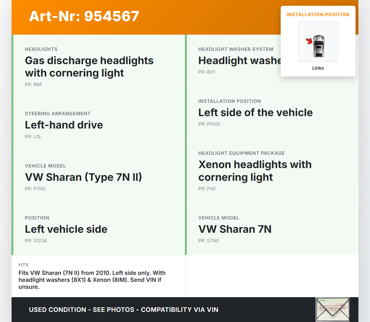Click the 'VW Sharan (Type 7N II)' value
The width and height of the screenshot is (370, 322).
(84, 177)
